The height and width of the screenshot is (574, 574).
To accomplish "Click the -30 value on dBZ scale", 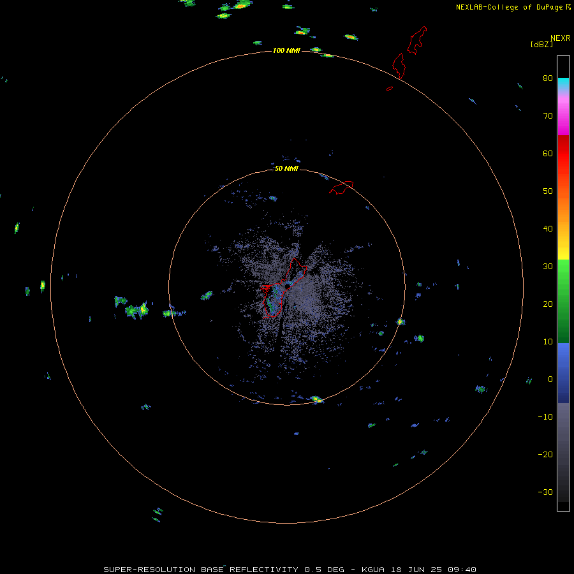I will coord(545,492).
